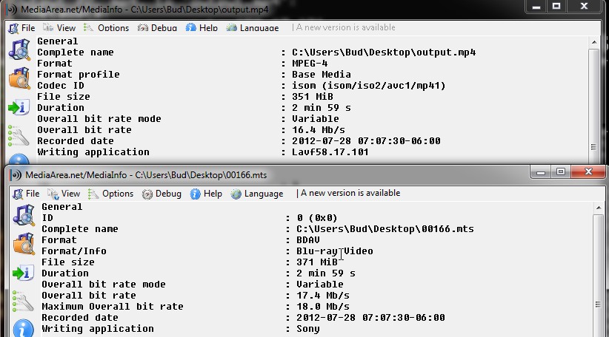609x337 pixels.
Task: Select 'Blu-ray Video' Format/Info value
Action: click(334, 251)
